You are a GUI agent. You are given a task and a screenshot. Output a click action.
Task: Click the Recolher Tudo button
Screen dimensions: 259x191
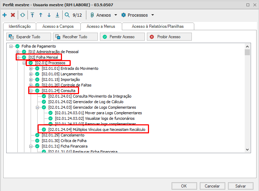pyautogui.click(x=75, y=36)
